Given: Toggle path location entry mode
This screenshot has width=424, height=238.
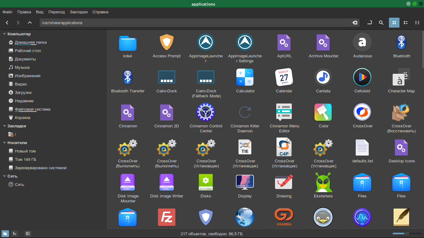Looking at the screenshot, I should click(370, 23).
